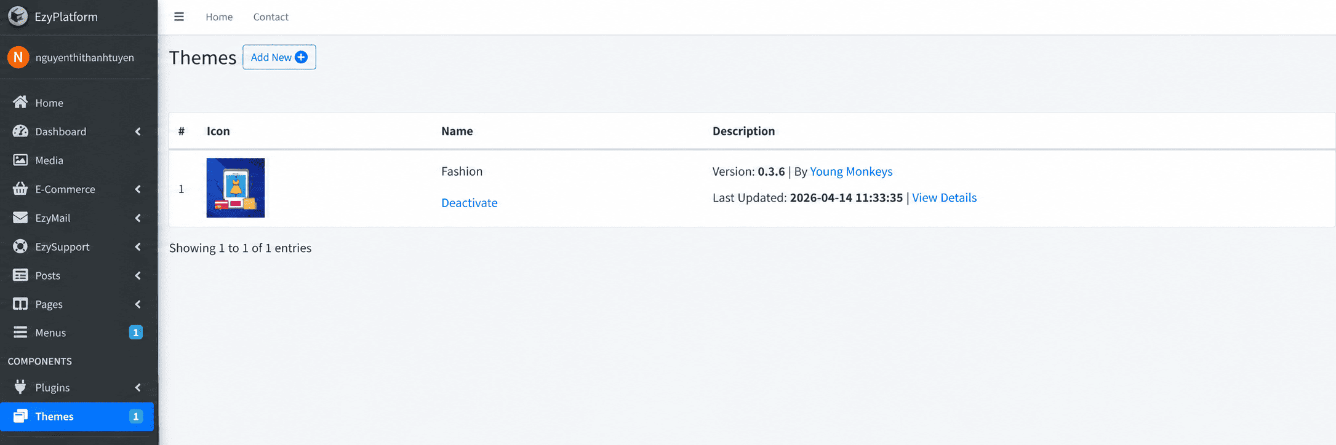Expand the Pages submenu chevron
The image size is (1336, 445).
point(138,304)
